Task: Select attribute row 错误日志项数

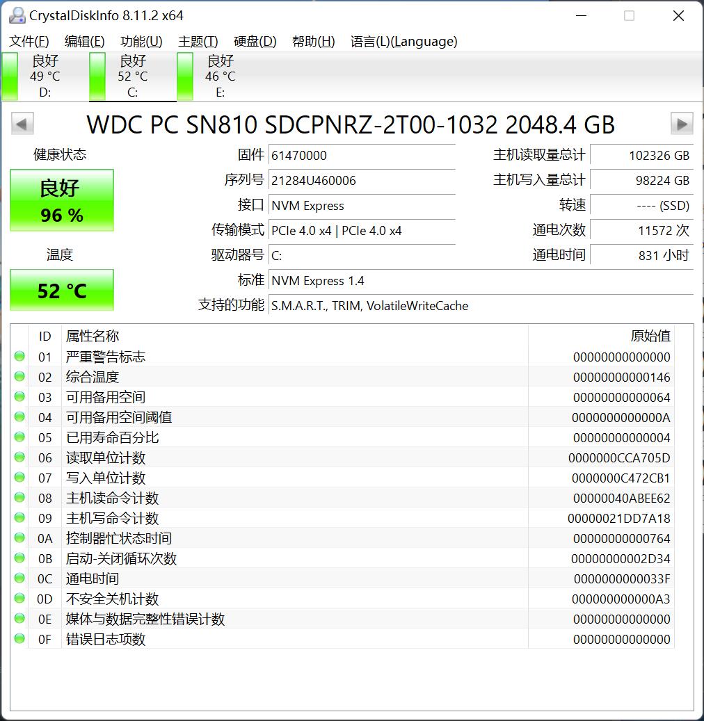Action: pyautogui.click(x=342, y=639)
